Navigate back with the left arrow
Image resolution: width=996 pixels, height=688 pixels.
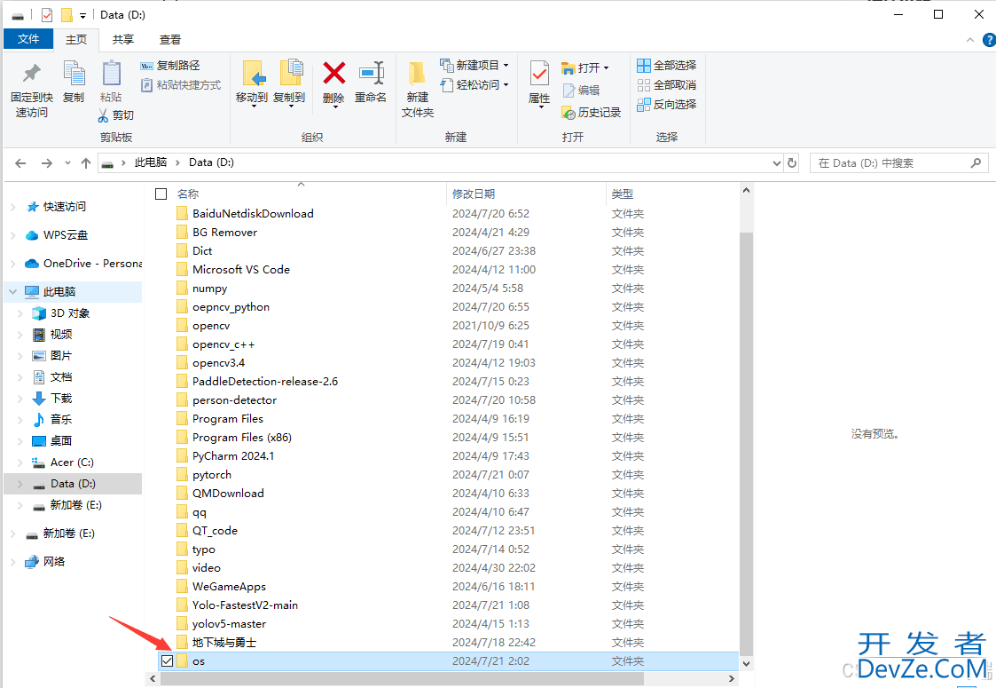coord(20,163)
